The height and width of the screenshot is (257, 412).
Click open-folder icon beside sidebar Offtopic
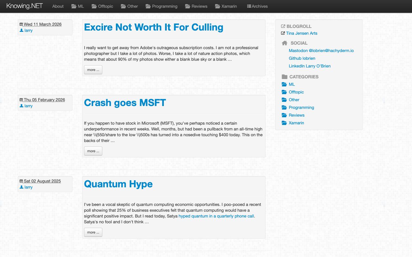click(x=284, y=92)
